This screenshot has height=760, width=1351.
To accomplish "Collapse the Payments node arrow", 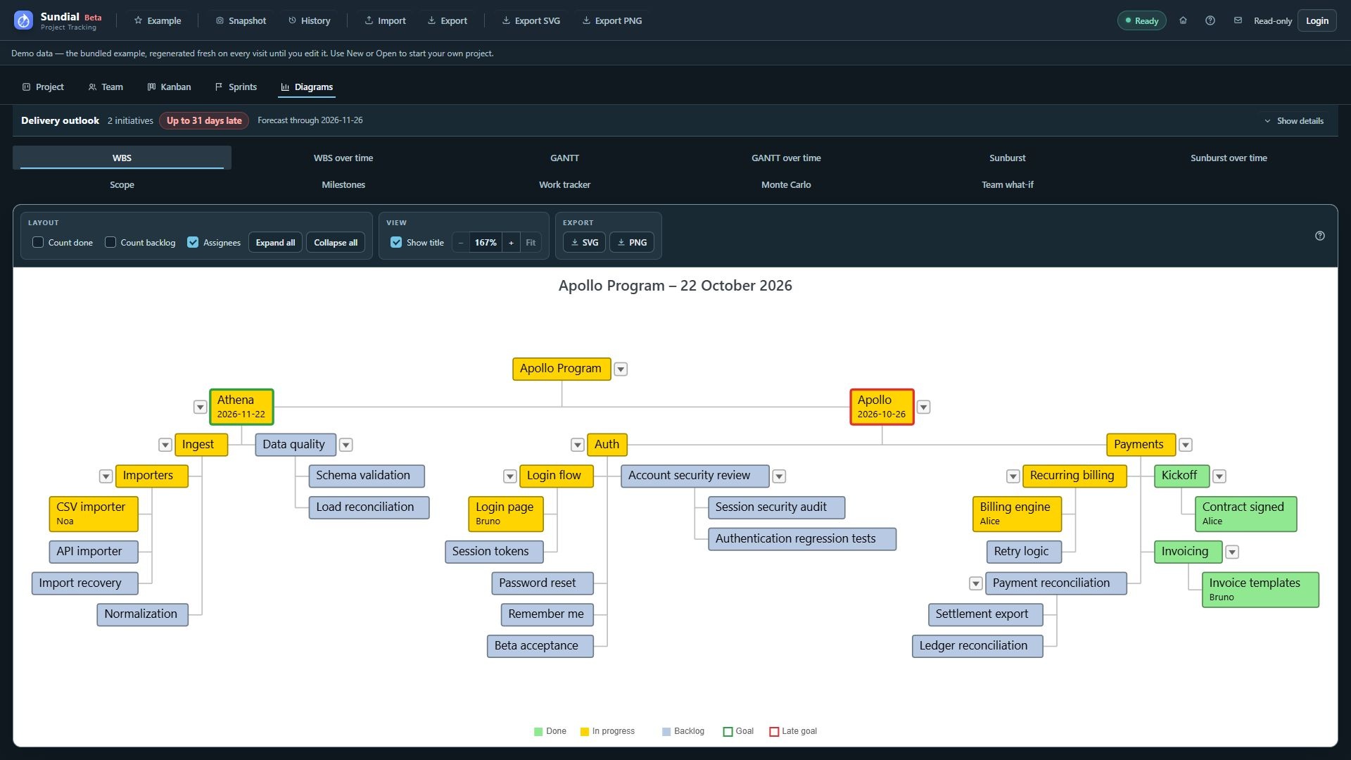I will [1185, 445].
